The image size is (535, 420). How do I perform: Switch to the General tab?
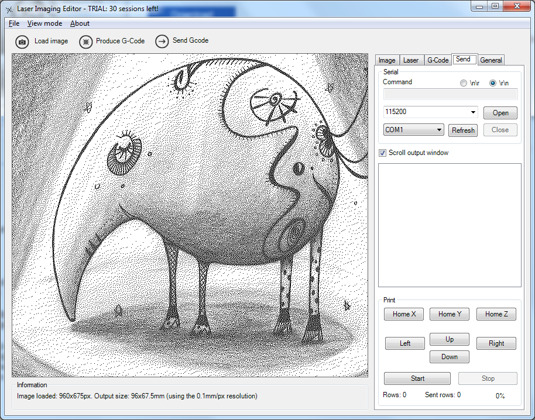[x=491, y=60]
